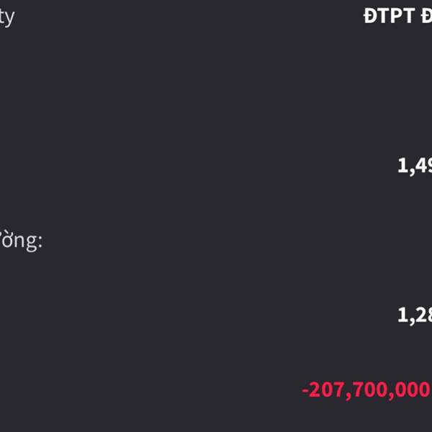Pick the 1,28 amount above red total
Image resolution: width=432 pixels, height=432 pixels.
415,315
